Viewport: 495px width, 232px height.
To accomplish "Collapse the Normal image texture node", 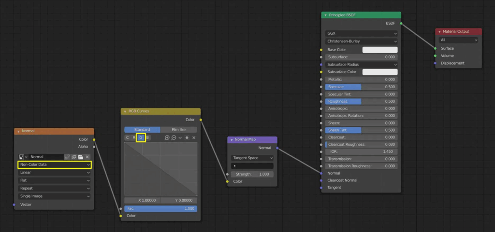I will click(18, 131).
